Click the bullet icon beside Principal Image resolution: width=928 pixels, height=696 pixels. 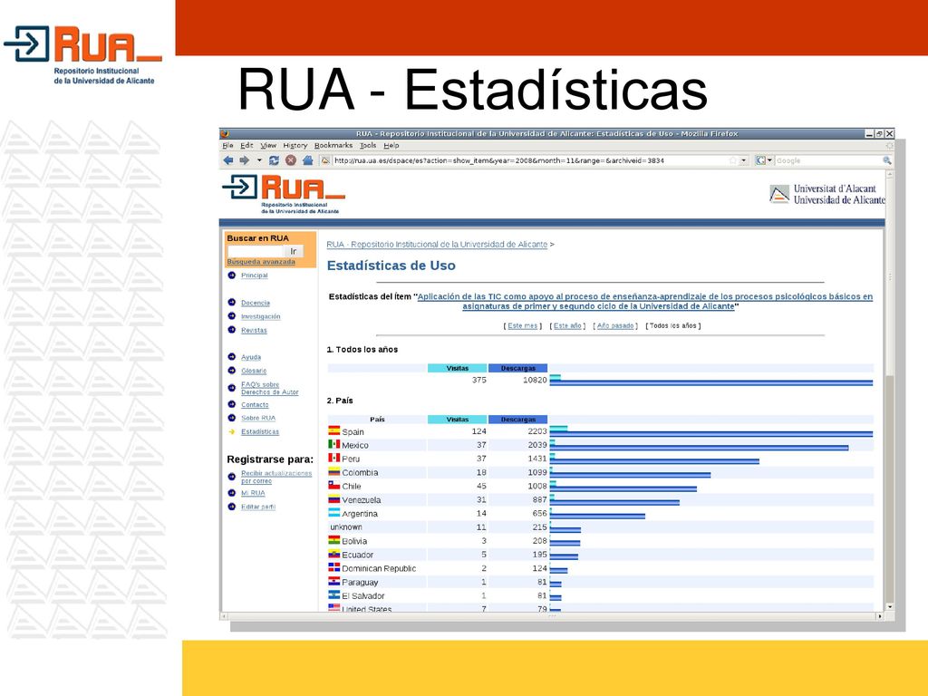click(x=231, y=275)
